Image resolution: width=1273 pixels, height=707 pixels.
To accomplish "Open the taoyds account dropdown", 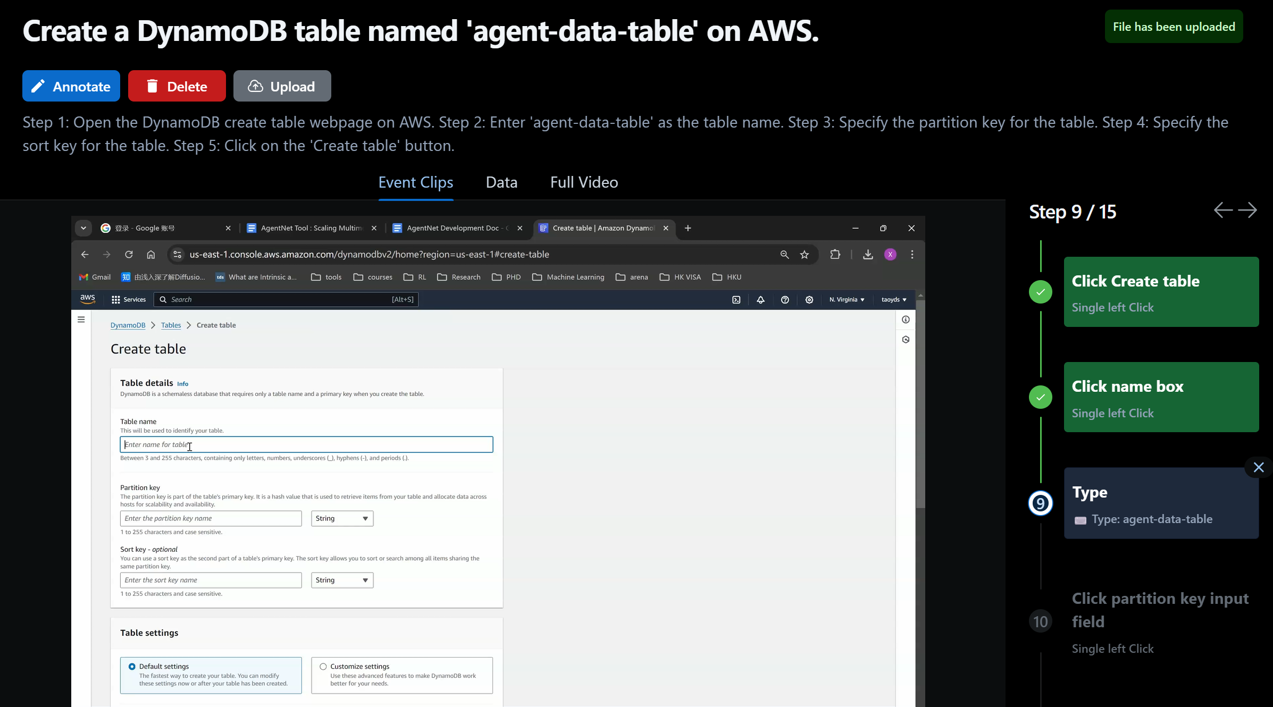I will 894,300.
